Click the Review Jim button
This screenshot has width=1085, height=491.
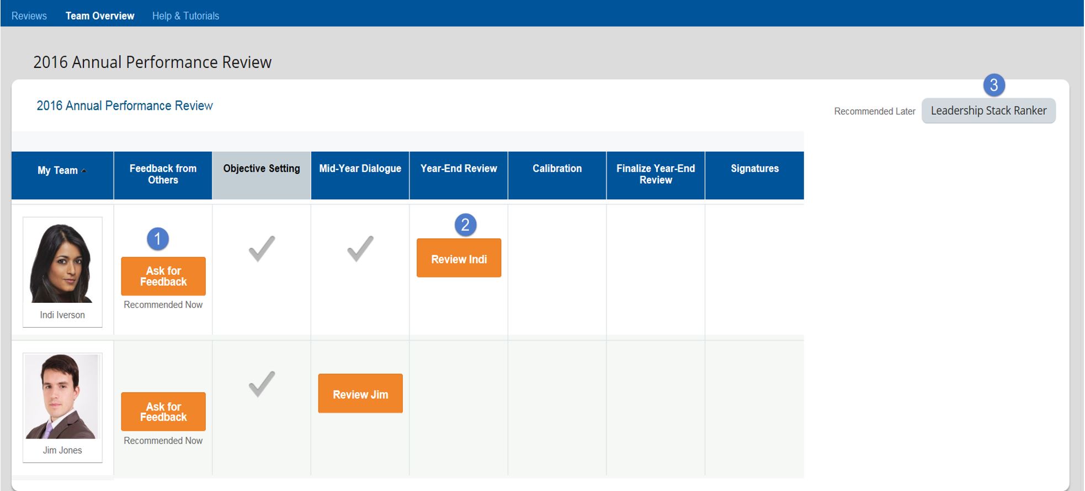coord(360,393)
